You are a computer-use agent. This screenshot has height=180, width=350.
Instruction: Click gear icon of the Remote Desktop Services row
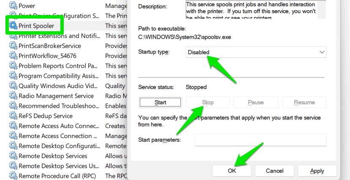tap(14, 156)
